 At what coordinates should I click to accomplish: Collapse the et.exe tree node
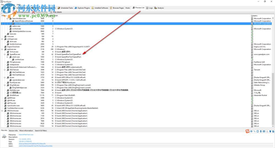point(5,77)
